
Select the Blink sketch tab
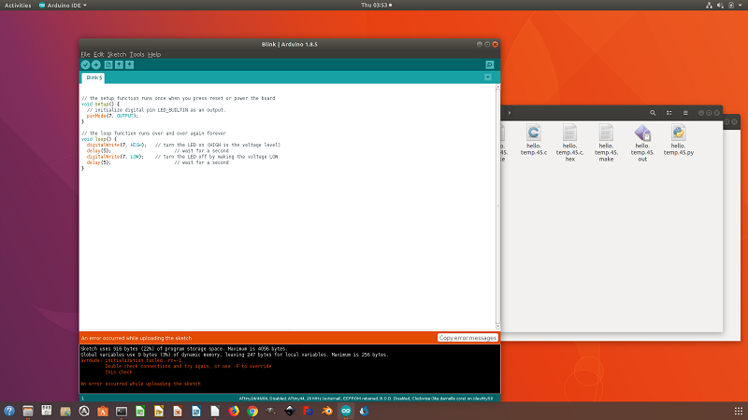click(93, 77)
